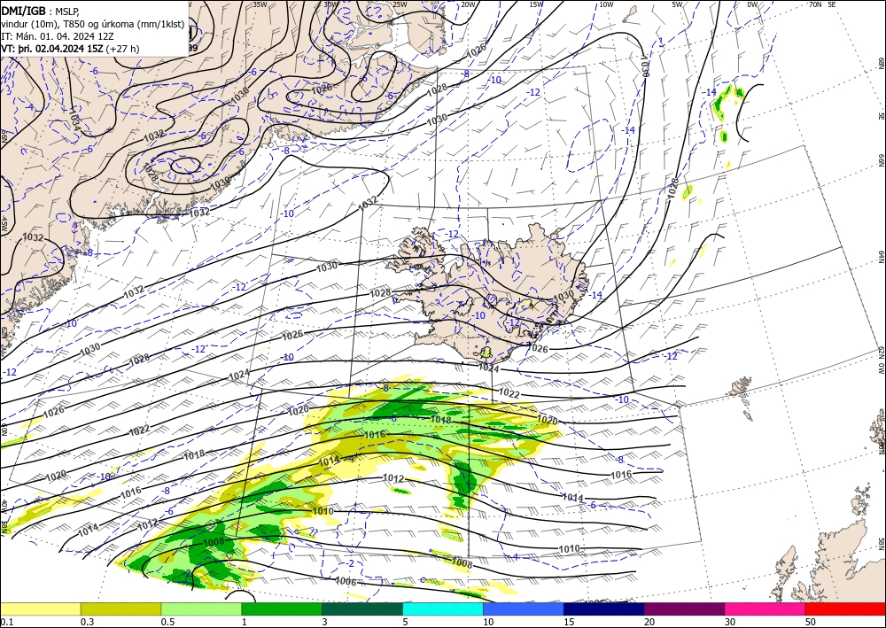Select the pink 30–50 legend swatch

click(x=766, y=609)
